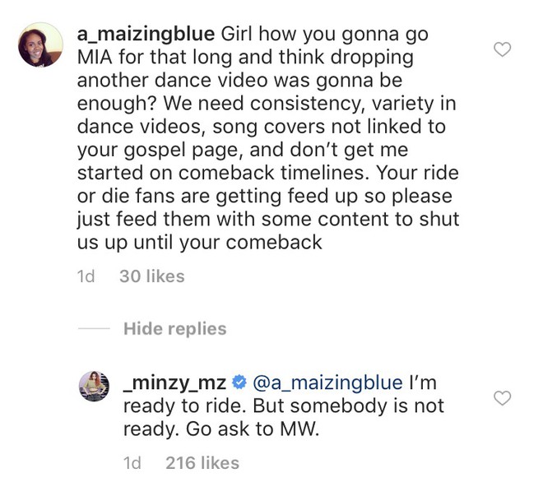The image size is (543, 487).
Task: Click the last line 'us up until your comeback'
Action: [x=199, y=242]
